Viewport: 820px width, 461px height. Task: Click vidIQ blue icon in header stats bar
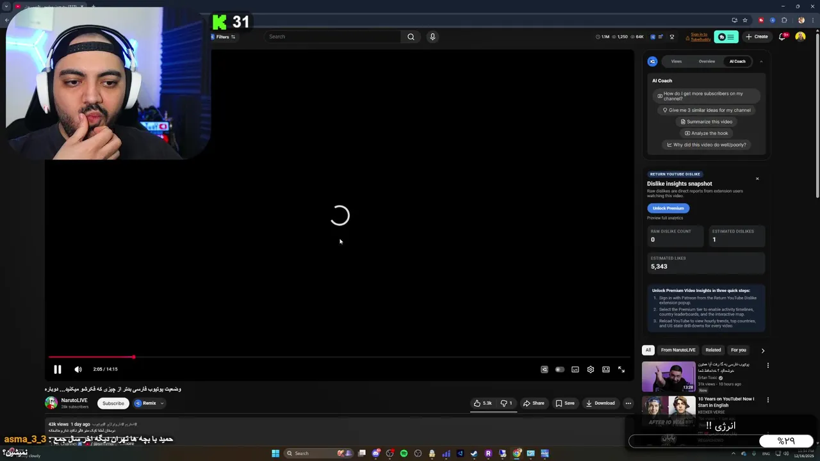point(653,36)
